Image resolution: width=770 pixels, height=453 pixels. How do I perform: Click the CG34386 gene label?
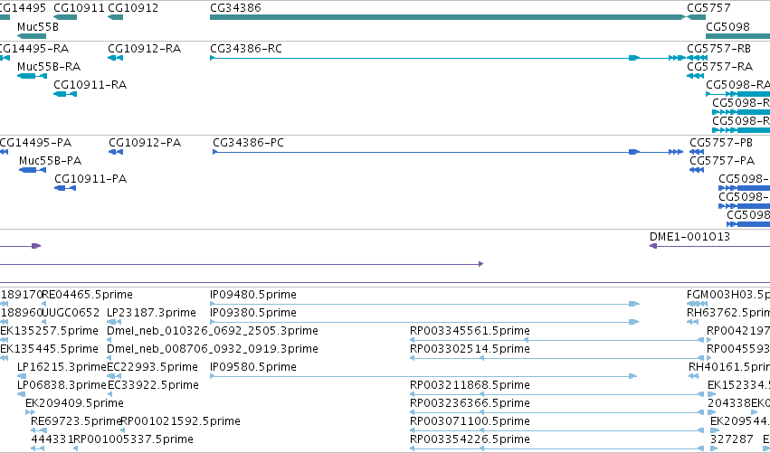[x=235, y=8]
